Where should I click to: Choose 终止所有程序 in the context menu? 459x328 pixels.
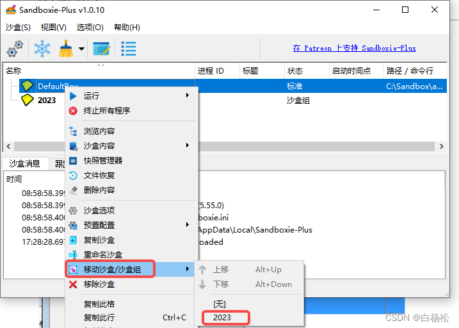coord(131,111)
